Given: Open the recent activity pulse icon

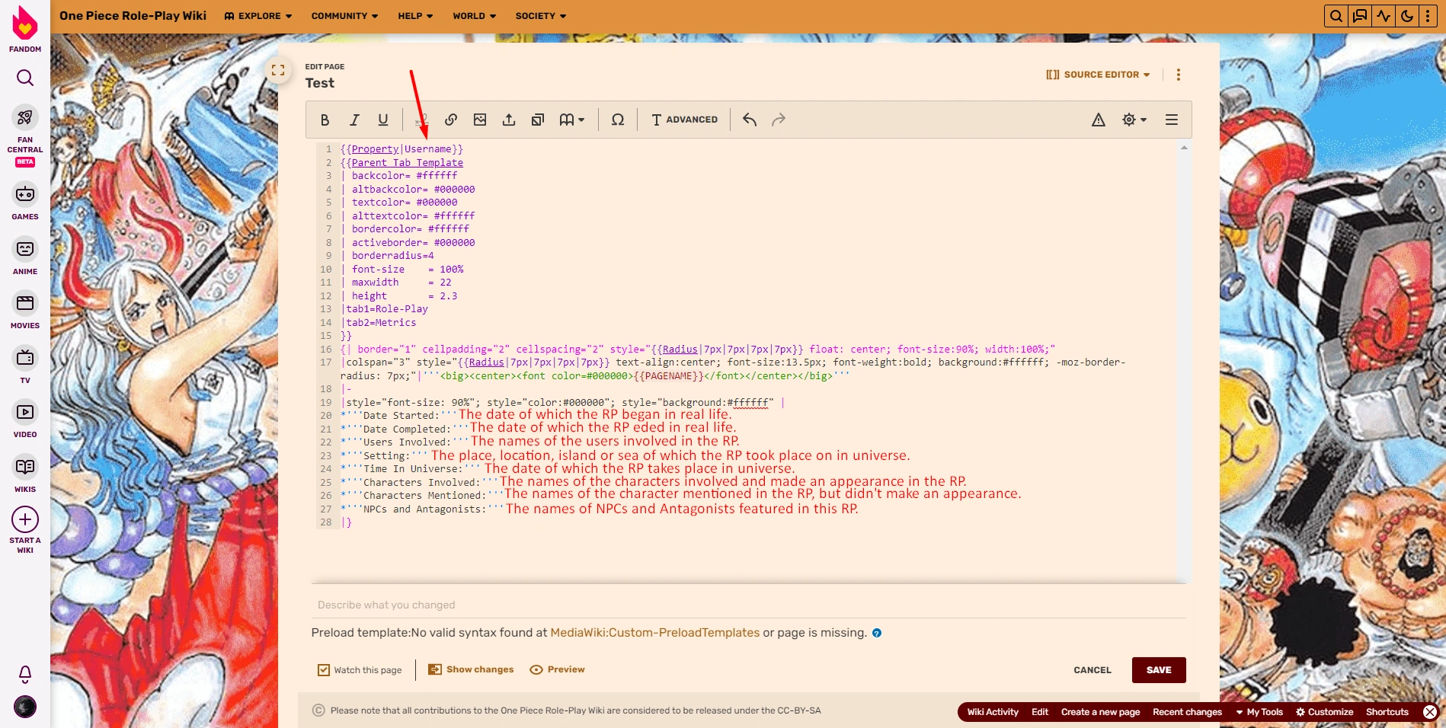Looking at the screenshot, I should pos(1384,16).
